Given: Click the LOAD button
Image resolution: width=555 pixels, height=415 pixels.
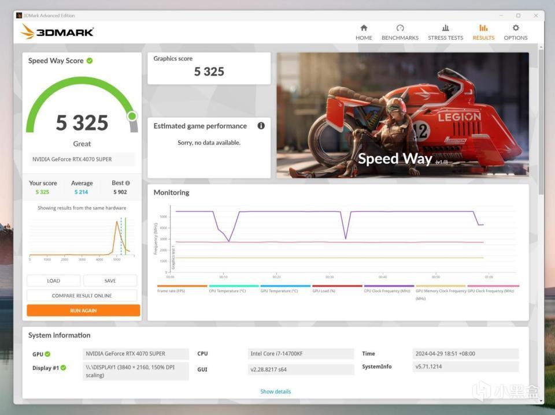Looking at the screenshot, I should click(x=53, y=281).
